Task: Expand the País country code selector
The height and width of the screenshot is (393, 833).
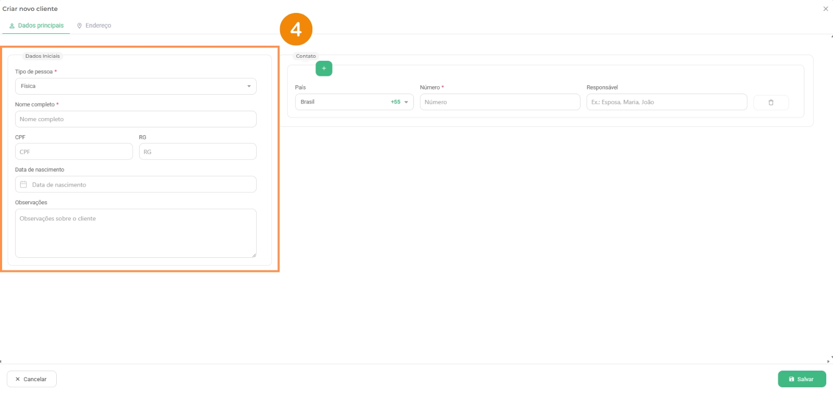Action: pyautogui.click(x=406, y=102)
